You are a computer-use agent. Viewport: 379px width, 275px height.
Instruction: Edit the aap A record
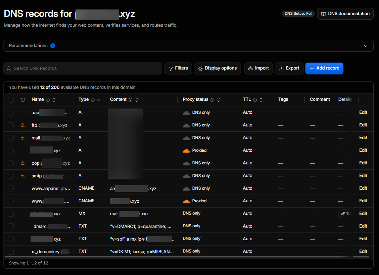(x=363, y=112)
